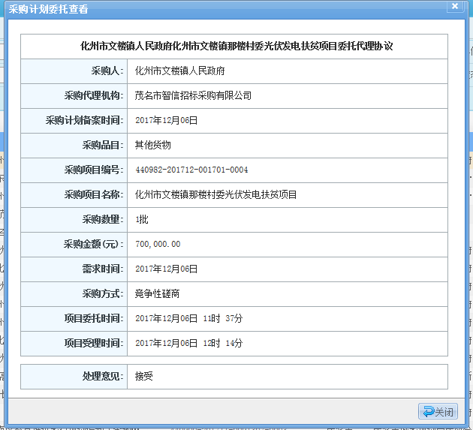
Task: Click the 采购数量 value 1批
Action: click(x=142, y=219)
